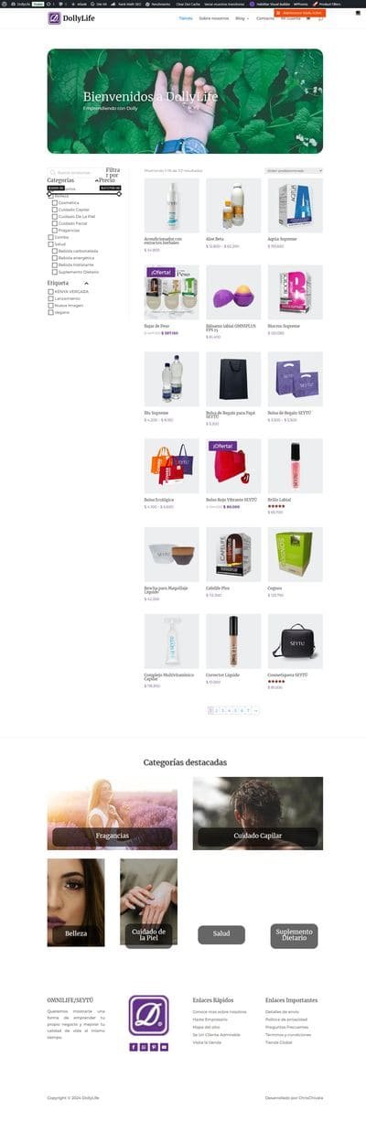Open the product sorting dropdown
Viewport: 366px width, 1122px height.
(x=294, y=170)
